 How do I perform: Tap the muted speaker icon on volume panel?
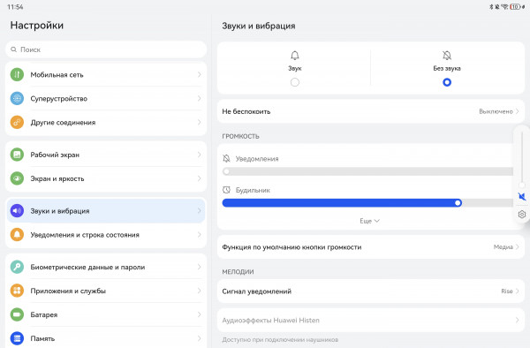pos(522,197)
